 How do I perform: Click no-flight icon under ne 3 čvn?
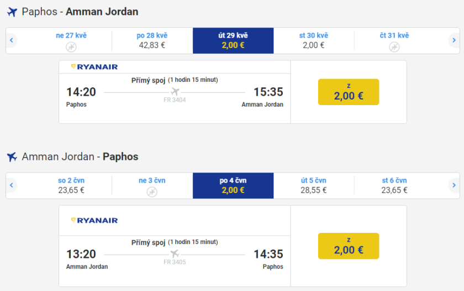(x=152, y=191)
